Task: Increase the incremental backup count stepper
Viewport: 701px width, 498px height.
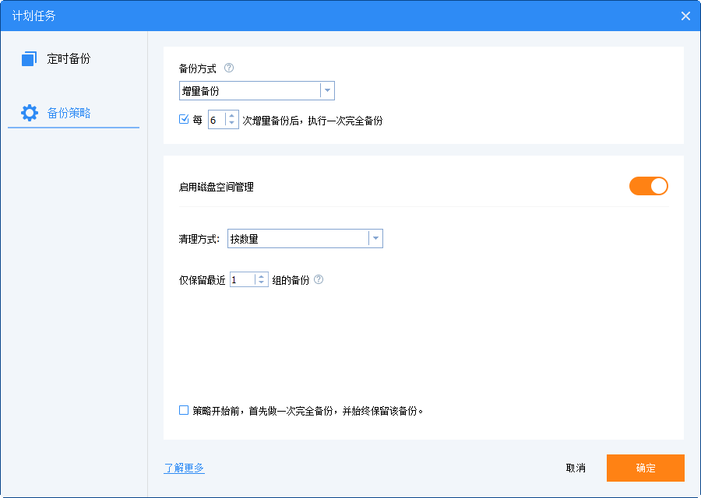Action: pyautogui.click(x=231, y=117)
